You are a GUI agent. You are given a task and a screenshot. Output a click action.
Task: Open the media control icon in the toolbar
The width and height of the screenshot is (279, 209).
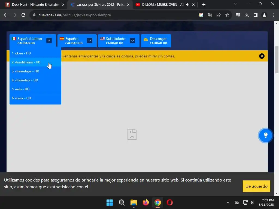tap(238, 15)
